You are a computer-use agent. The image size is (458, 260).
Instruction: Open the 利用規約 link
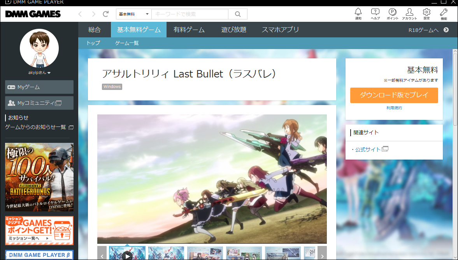click(394, 108)
